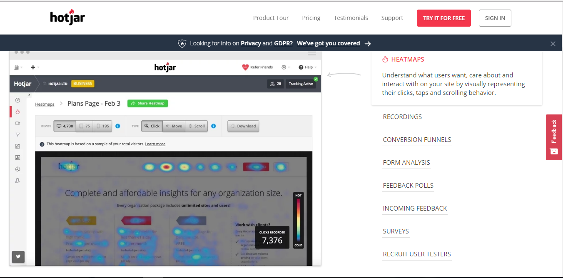Viewport: 563px width, 278px height.
Task: Go to Testimonials
Action: coord(351,18)
